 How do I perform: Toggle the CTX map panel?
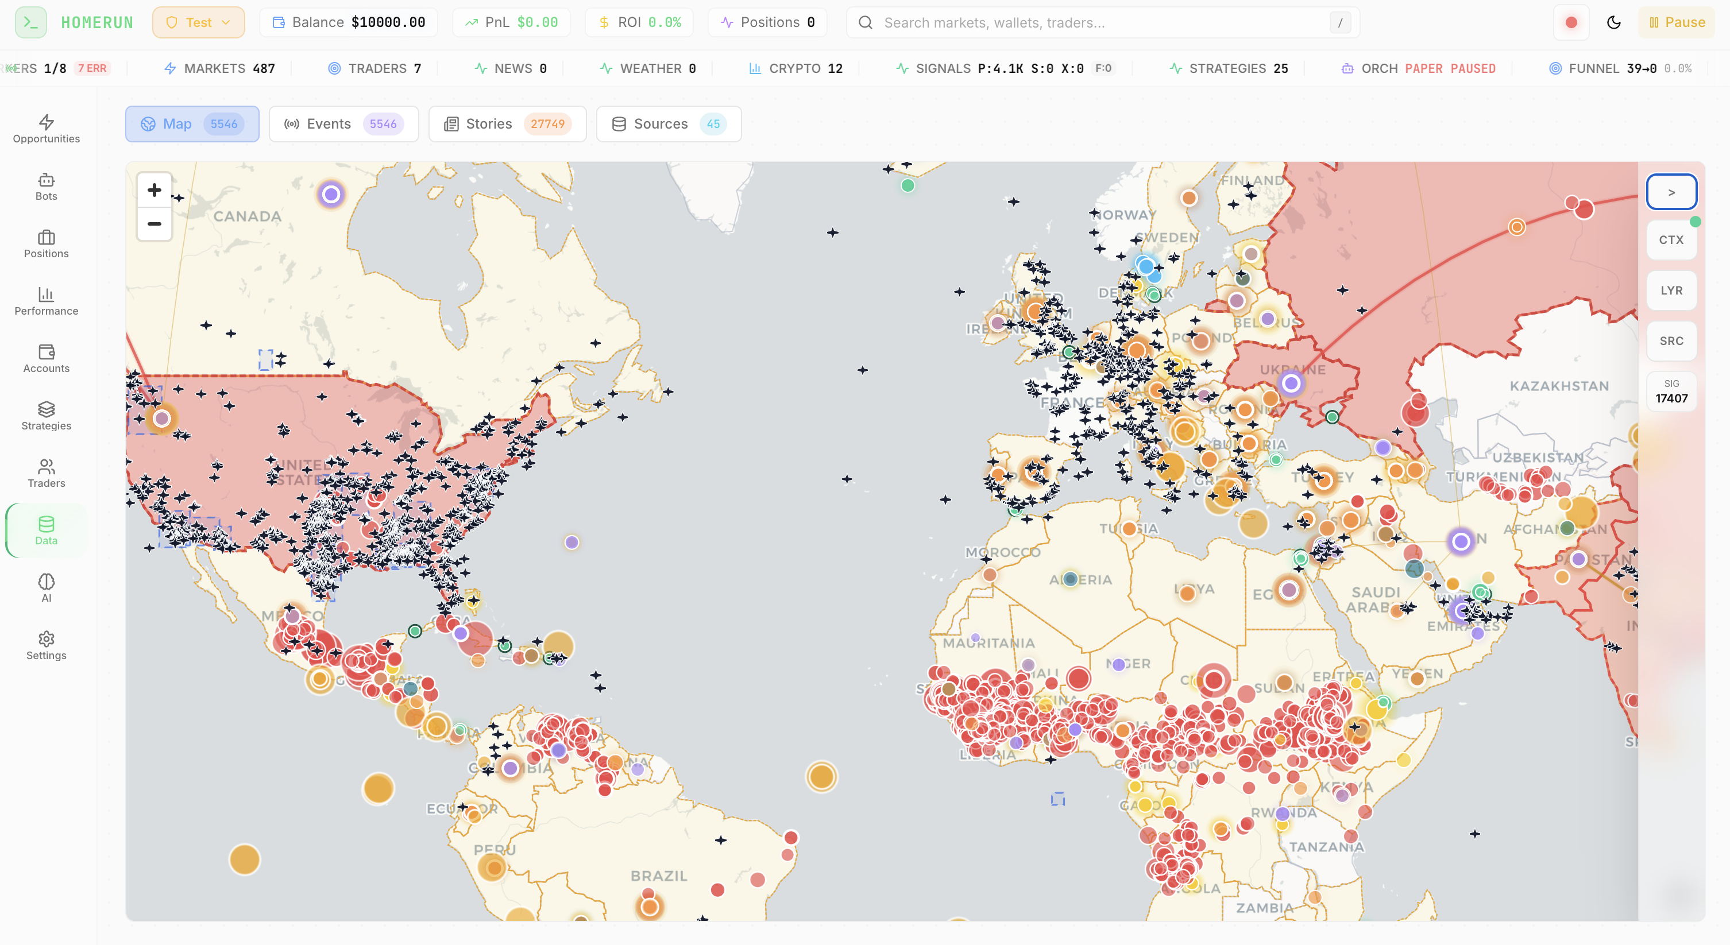tap(1671, 239)
